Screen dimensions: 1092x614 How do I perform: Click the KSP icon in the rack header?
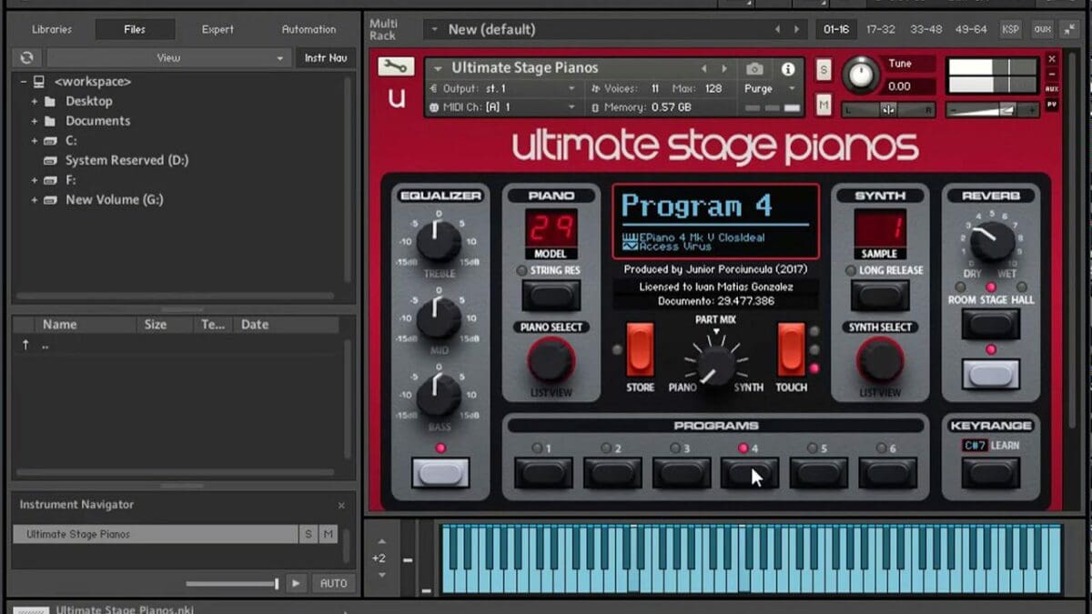point(1010,29)
